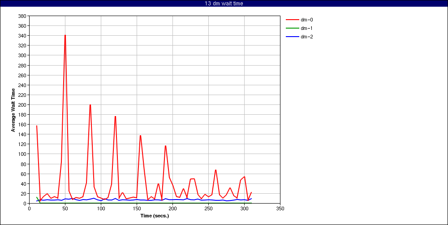Click the 160 value on the y-axis
448x225 pixels.
pyautogui.click(x=22, y=125)
